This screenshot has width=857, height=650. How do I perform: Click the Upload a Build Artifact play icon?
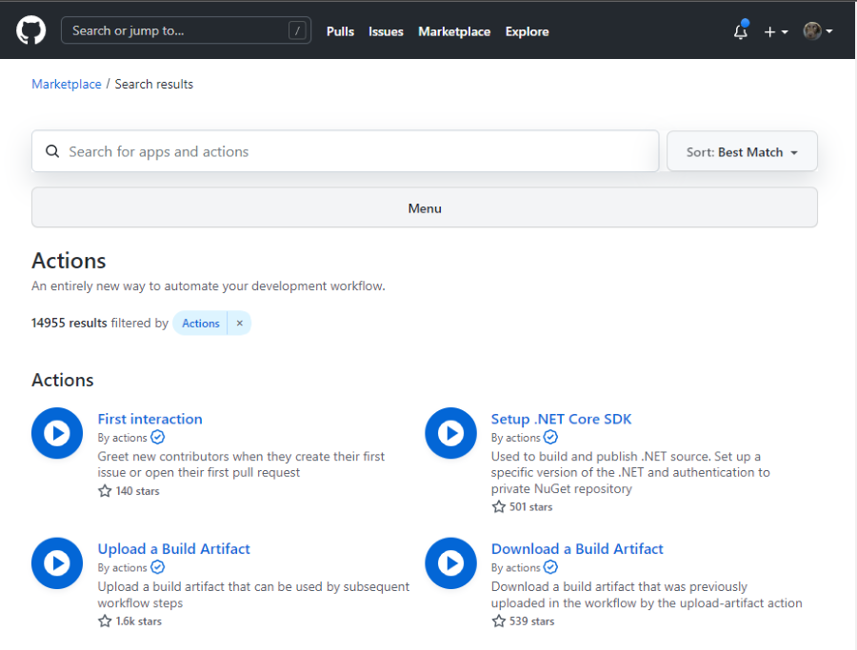(x=57, y=563)
